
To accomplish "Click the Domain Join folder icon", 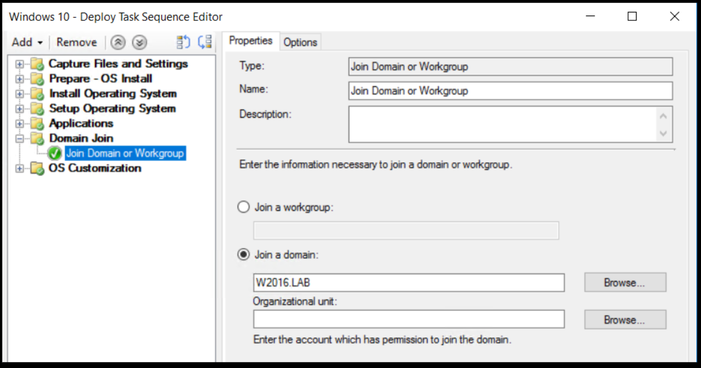I will point(36,138).
